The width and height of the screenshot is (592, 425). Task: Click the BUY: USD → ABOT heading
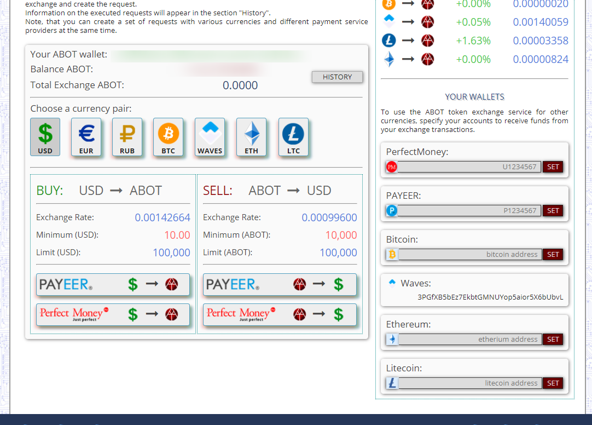99,191
